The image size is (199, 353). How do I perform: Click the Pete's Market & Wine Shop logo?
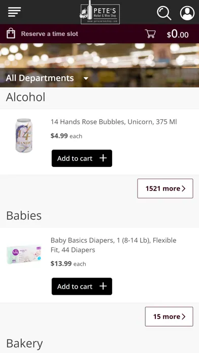[100, 12]
